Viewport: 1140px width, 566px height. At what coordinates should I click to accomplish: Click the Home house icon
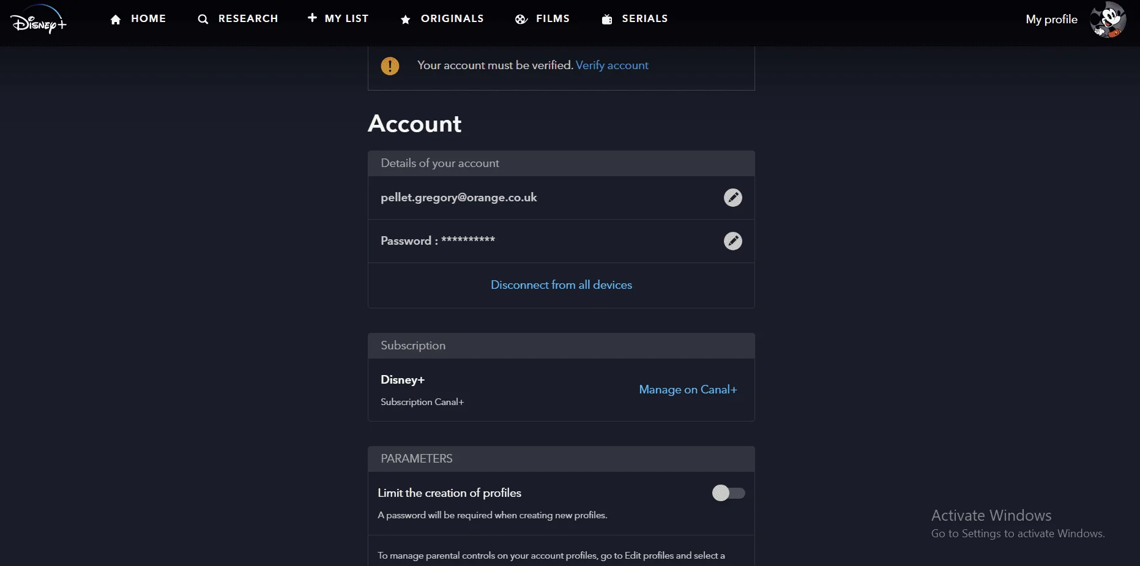(116, 20)
